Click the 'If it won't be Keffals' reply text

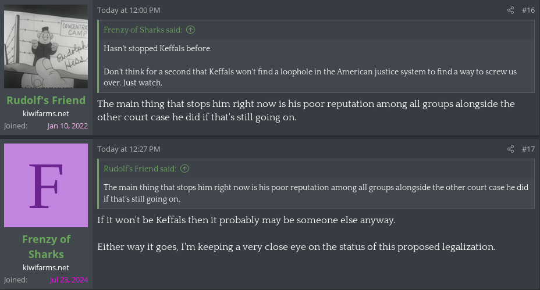tap(246, 221)
